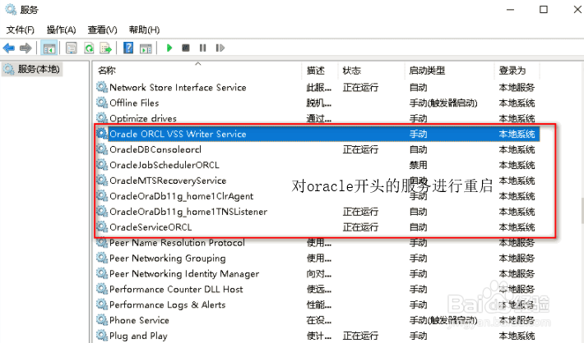Maximize the 服务 window
Viewport: 584px width, 343px height.
click(544, 10)
